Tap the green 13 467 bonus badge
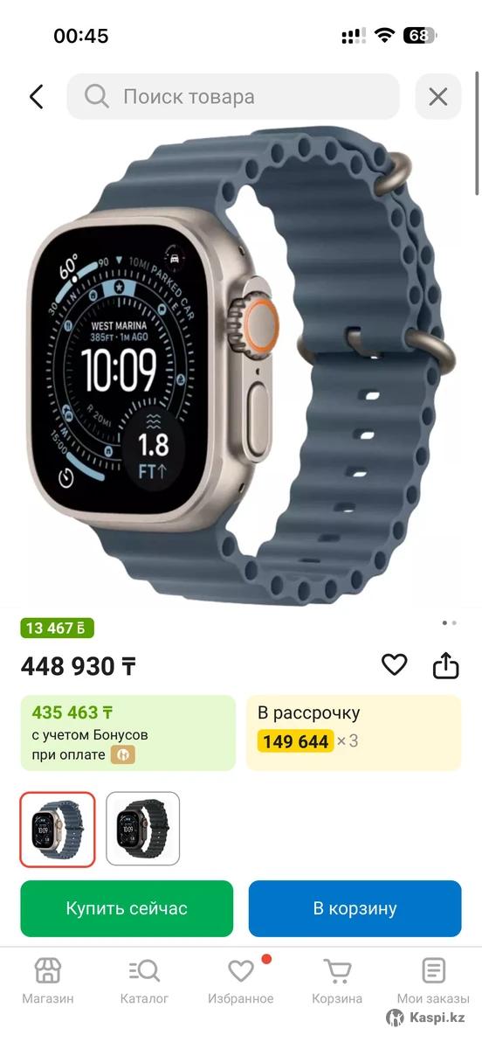The image size is (482, 1049). pyautogui.click(x=58, y=628)
